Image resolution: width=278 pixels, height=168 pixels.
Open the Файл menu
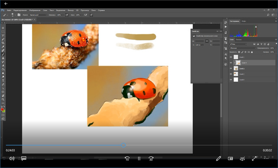[x=9, y=10]
